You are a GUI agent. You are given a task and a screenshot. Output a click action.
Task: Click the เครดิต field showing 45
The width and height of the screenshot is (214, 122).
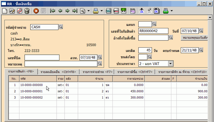coord(145,50)
